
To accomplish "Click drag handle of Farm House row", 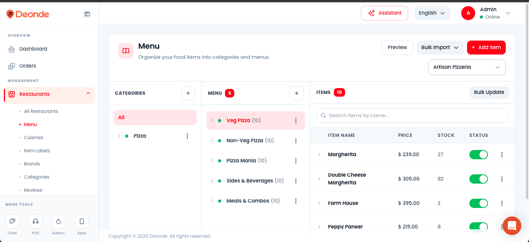I will click(x=319, y=203).
